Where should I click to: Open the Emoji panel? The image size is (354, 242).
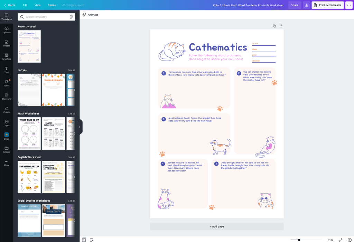[x=7, y=136]
